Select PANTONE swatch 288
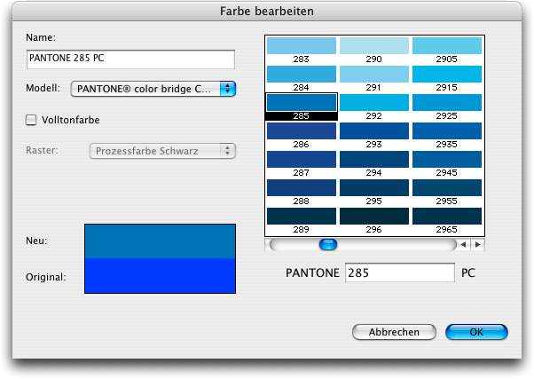This screenshot has width=534, height=379. click(x=302, y=188)
